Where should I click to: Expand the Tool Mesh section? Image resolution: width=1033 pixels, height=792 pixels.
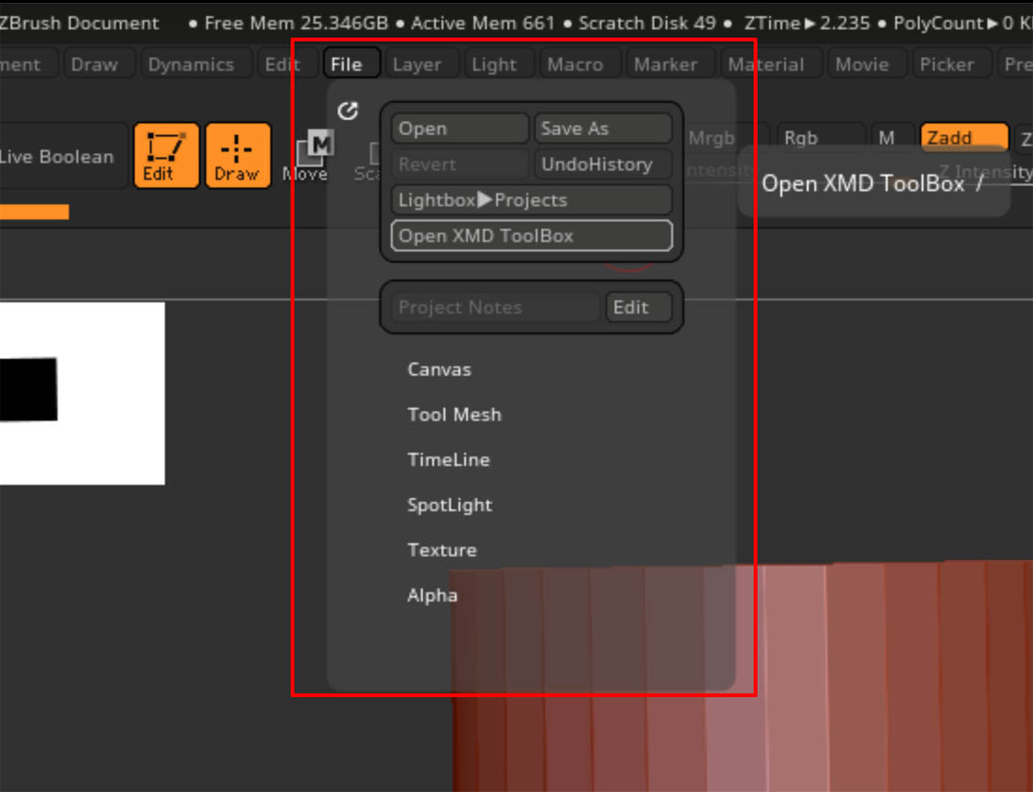coord(455,414)
